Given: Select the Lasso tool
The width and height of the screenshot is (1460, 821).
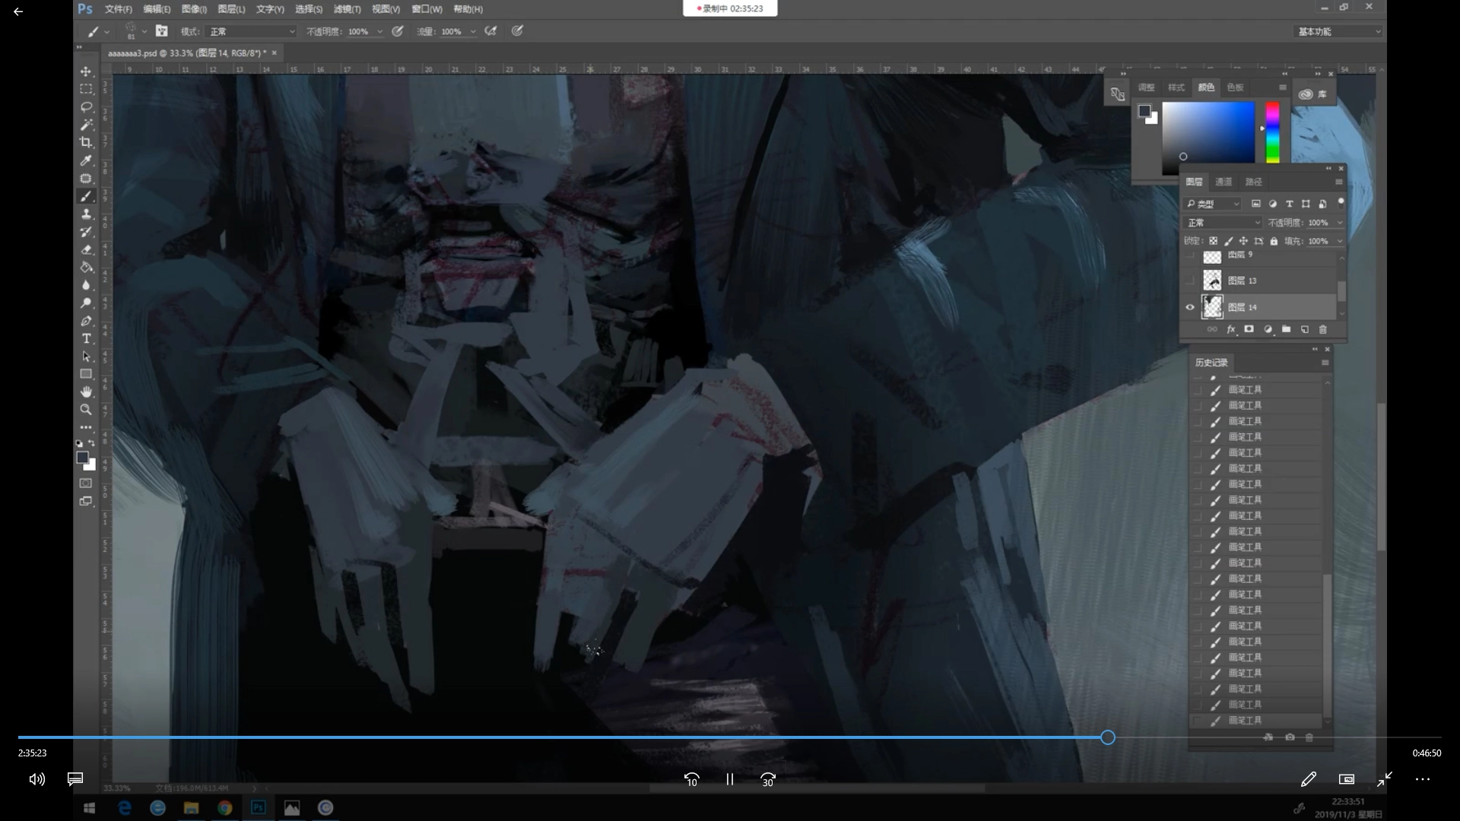Looking at the screenshot, I should coord(86,107).
